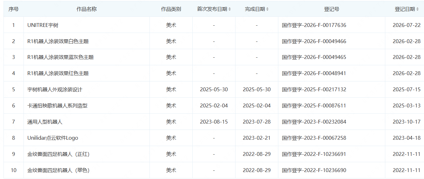Click row number 10
This screenshot has height=179, width=424.
pos(14,170)
